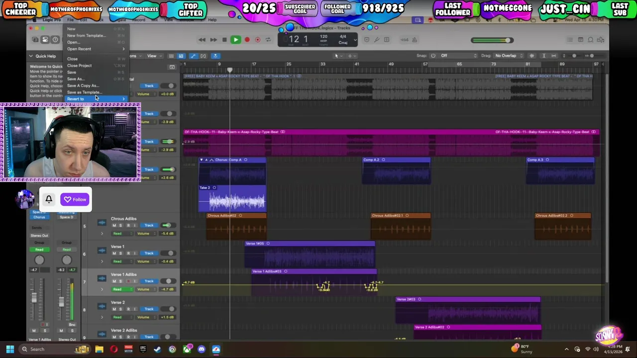
Task: Click the list view icon in tracks toolbar
Action: coord(181,56)
